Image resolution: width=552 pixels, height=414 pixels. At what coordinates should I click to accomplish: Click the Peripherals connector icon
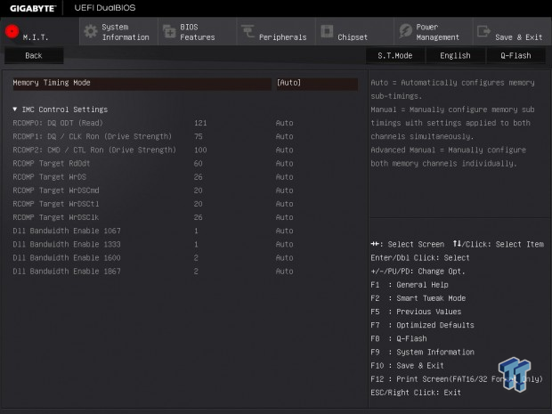[248, 30]
